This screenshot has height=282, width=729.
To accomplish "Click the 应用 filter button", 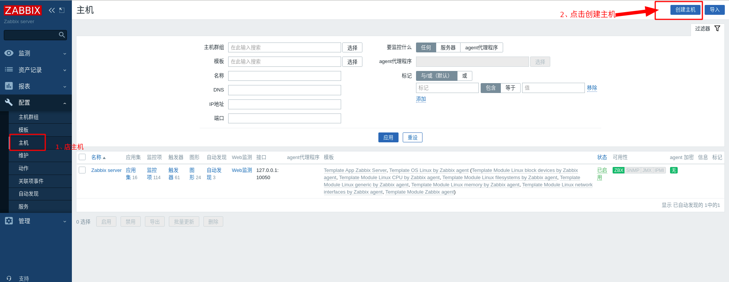I will click(x=388, y=137).
